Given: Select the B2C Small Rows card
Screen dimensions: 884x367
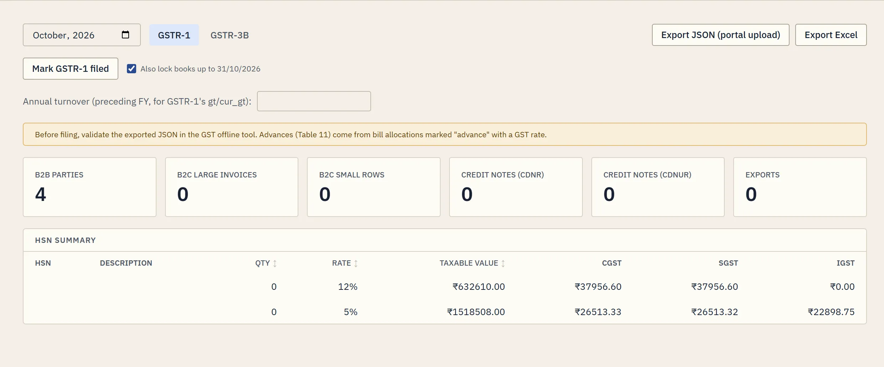Looking at the screenshot, I should [374, 187].
